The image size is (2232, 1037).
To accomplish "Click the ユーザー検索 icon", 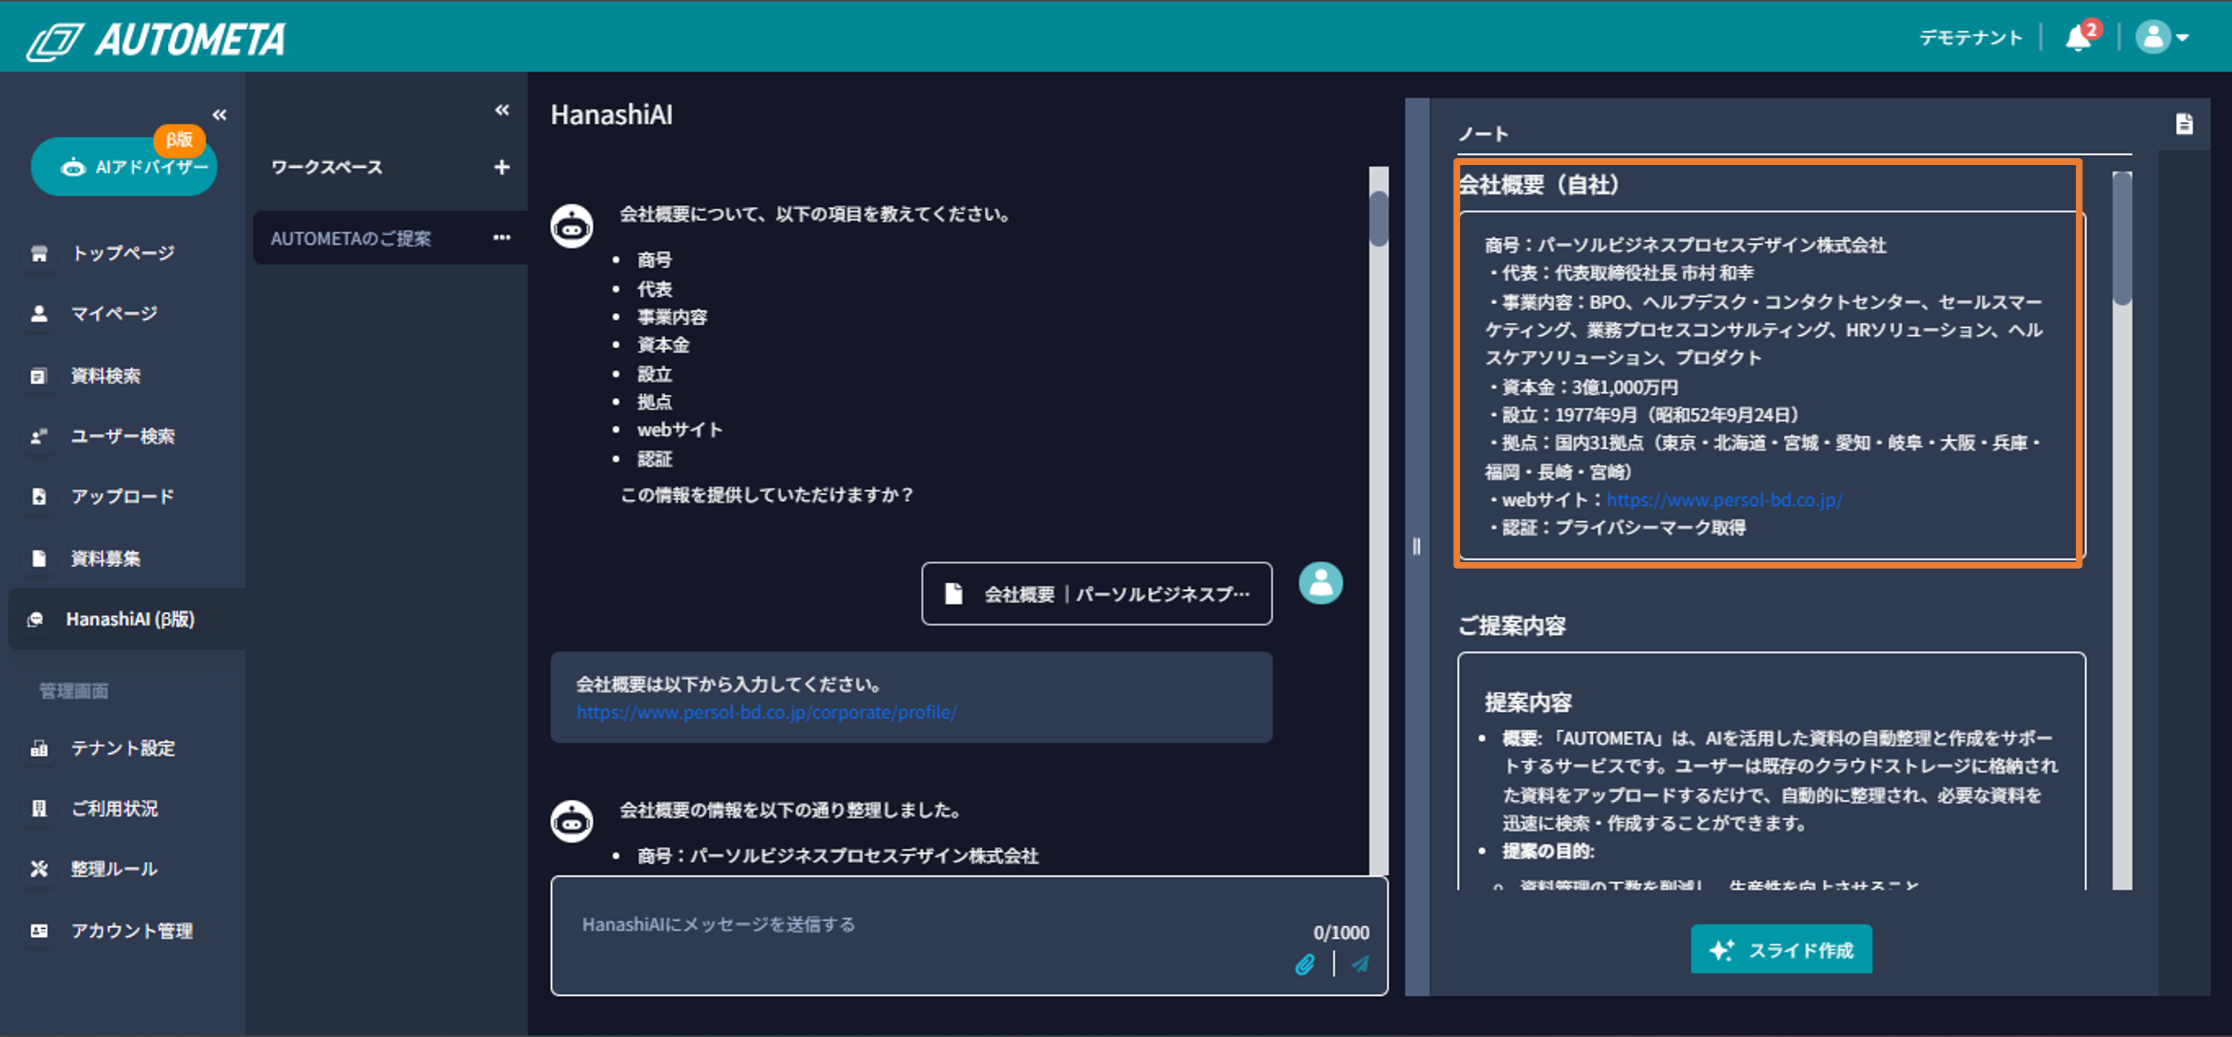I will [39, 436].
